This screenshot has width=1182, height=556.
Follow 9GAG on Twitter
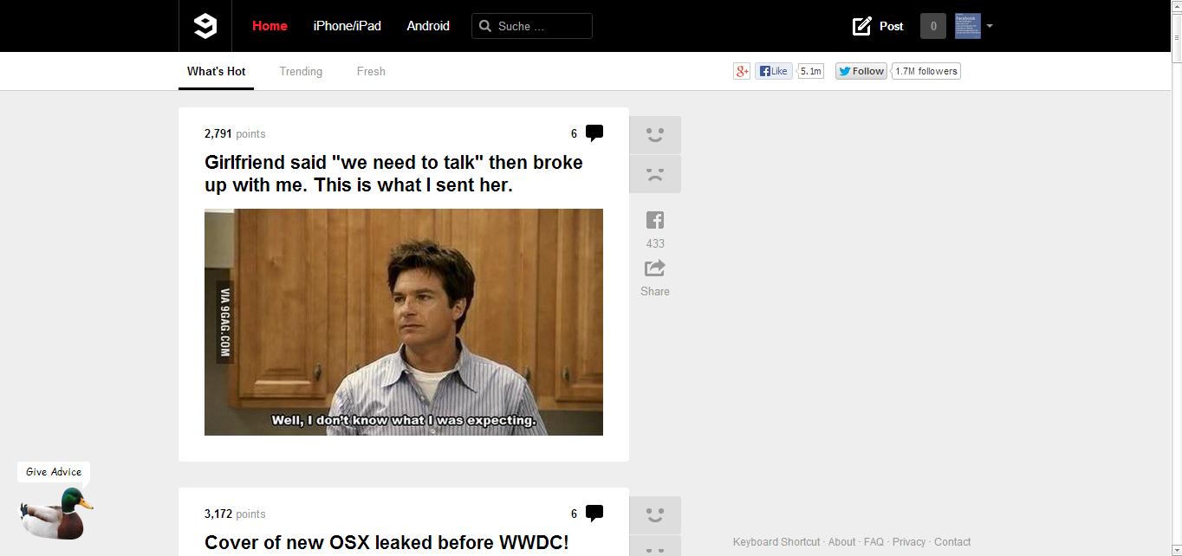coord(861,71)
